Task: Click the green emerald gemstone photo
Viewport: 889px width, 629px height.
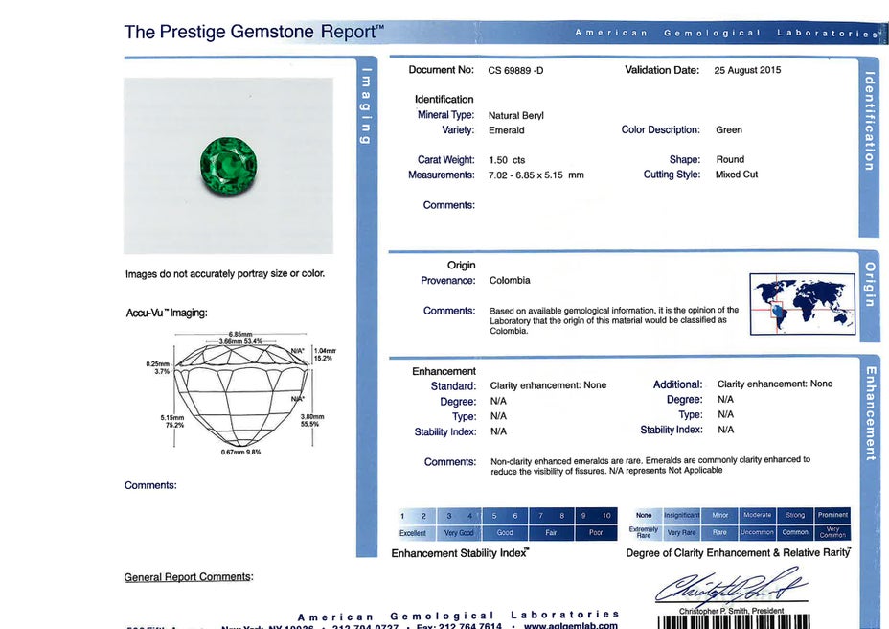Action: 228,167
